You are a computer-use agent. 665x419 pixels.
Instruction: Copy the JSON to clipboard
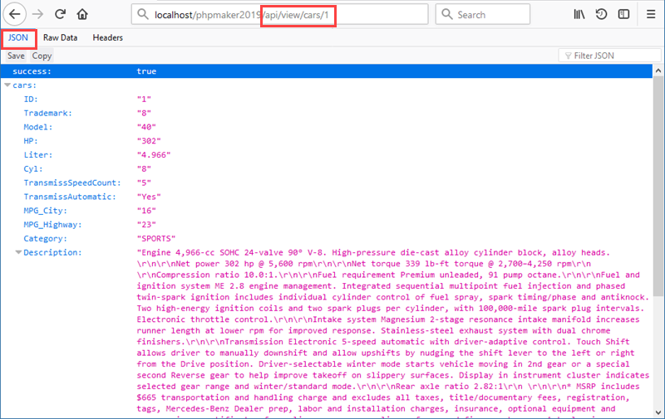coord(42,56)
